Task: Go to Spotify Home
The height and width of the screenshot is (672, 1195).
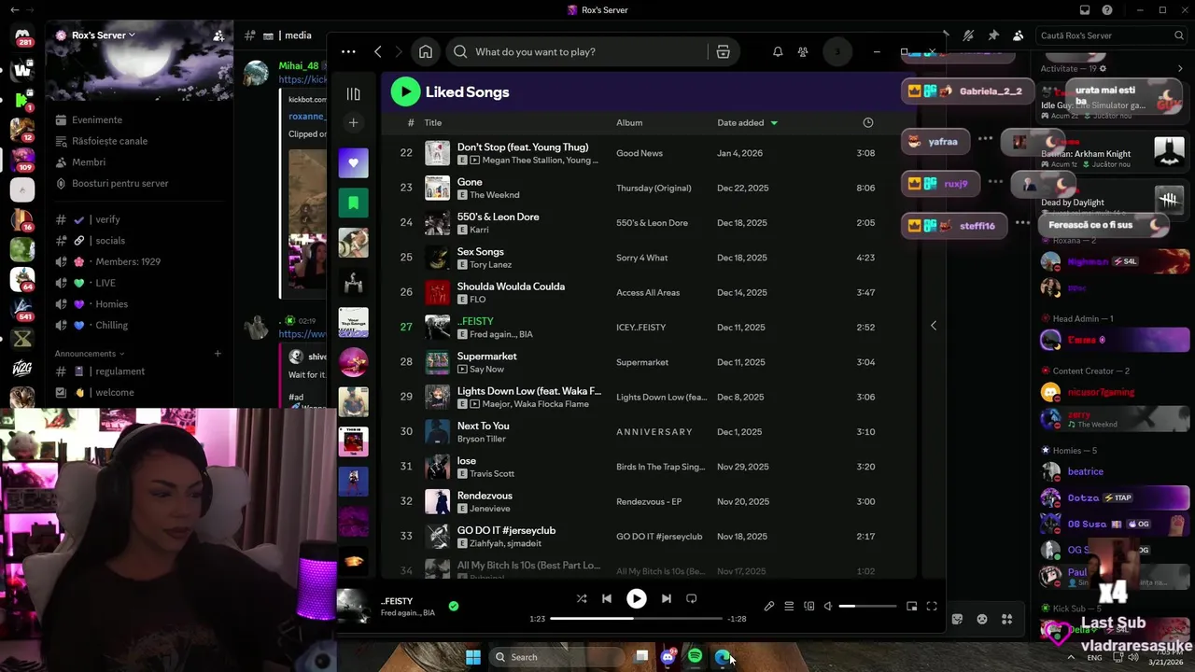Action: [x=426, y=51]
